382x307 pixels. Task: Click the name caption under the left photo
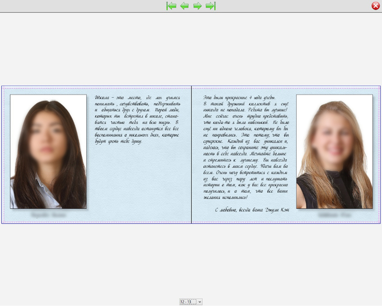49,216
